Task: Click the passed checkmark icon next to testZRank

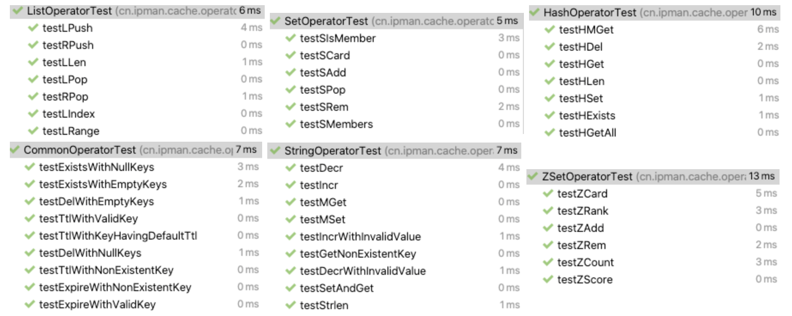Action: tap(548, 211)
